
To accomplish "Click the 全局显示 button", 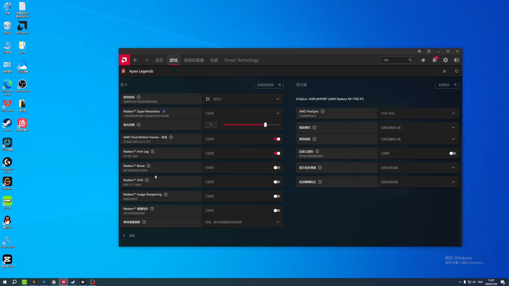I will point(447,85).
